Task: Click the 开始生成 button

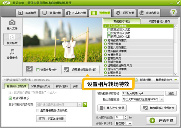Action: tap(161, 120)
